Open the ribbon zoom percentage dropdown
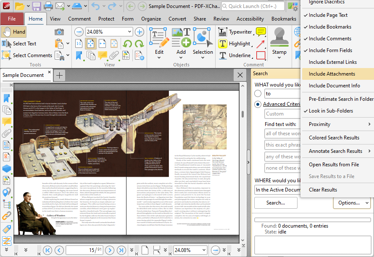This screenshot has height=257, width=374. [129, 31]
